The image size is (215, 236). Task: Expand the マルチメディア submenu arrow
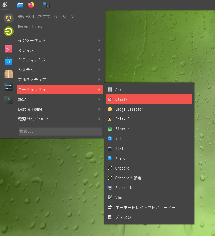pos(99,80)
